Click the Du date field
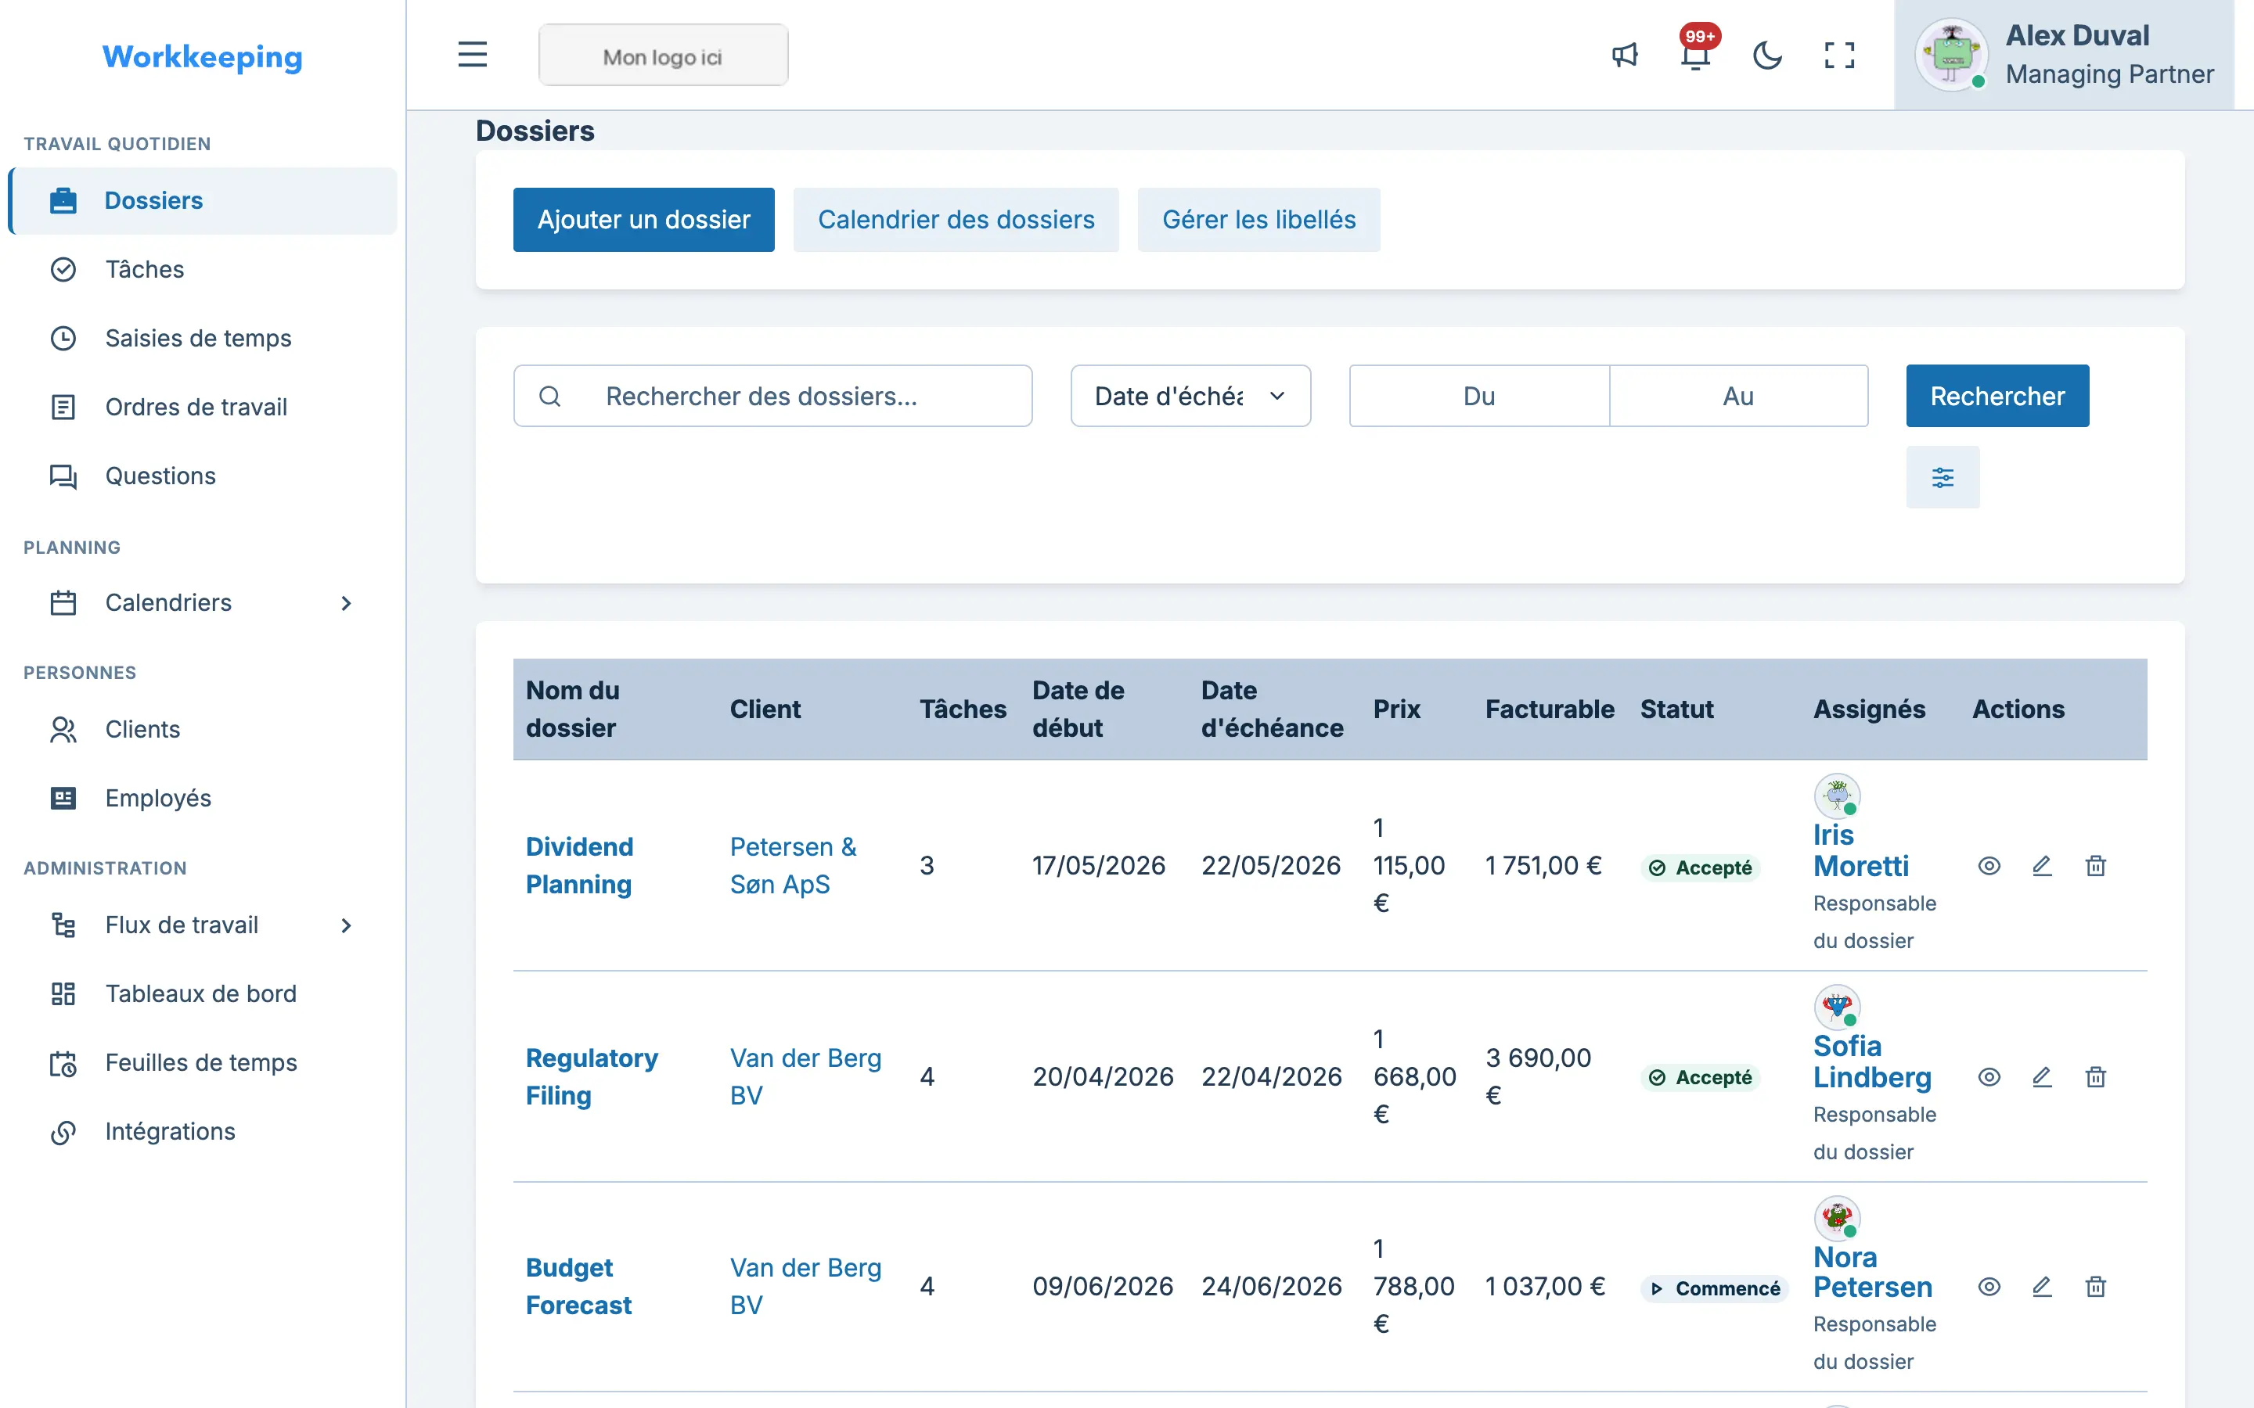2254x1408 pixels. [x=1479, y=396]
